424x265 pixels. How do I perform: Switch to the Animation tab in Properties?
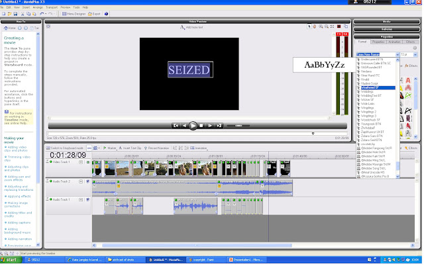(394, 42)
